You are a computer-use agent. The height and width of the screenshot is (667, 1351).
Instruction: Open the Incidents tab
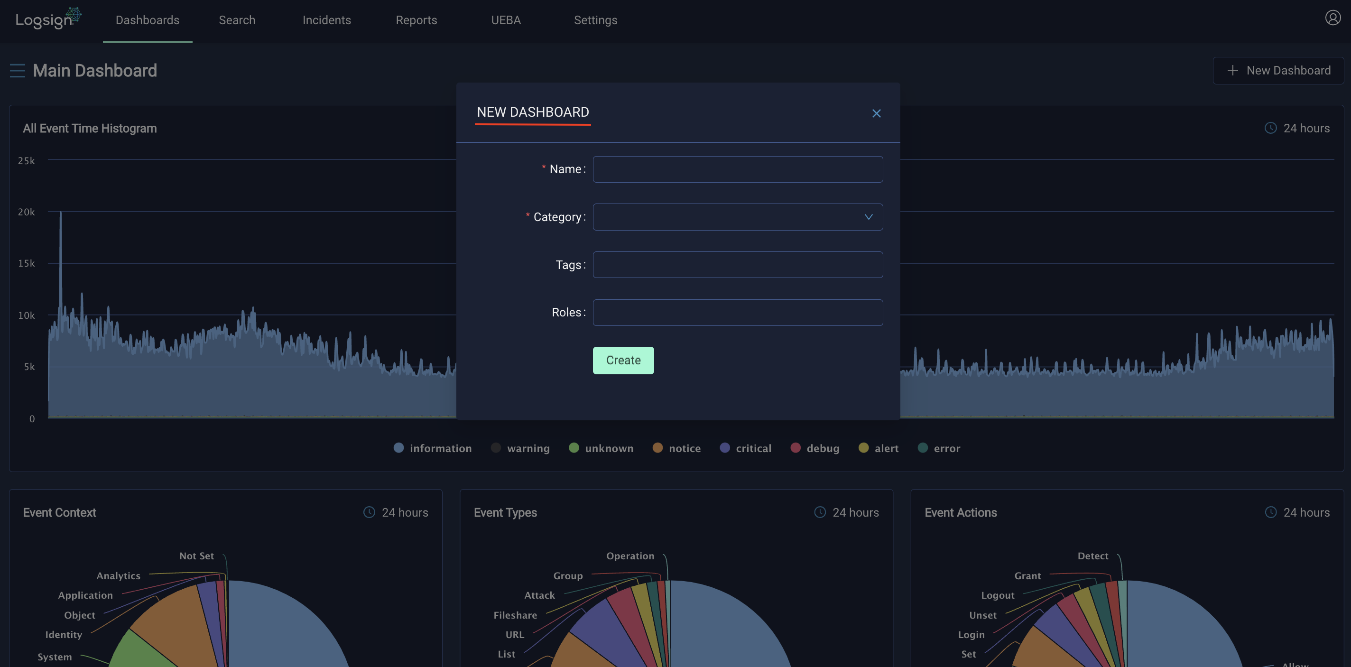pyautogui.click(x=327, y=20)
